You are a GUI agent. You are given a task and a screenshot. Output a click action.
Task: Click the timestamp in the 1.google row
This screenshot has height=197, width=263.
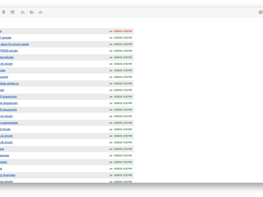tap(121, 37)
